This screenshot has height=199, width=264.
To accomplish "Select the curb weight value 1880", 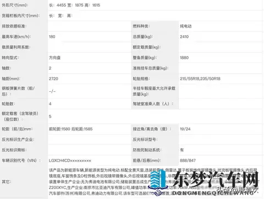I will pyautogui.click(x=184, y=58).
